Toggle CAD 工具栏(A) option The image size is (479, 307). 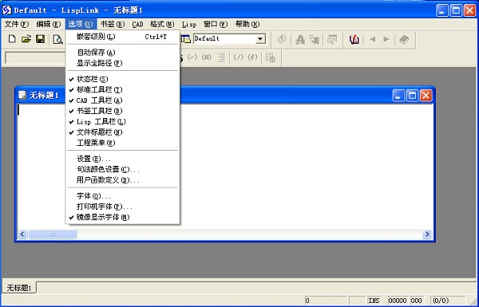click(122, 100)
